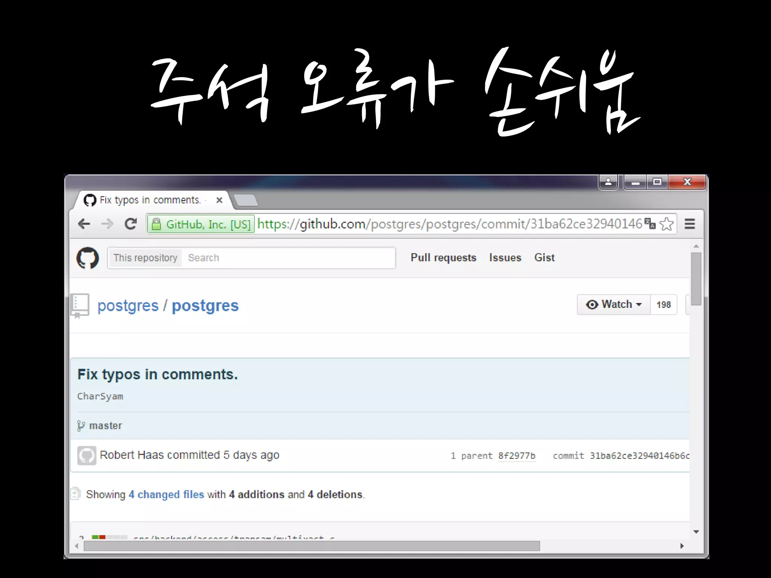The height and width of the screenshot is (578, 771).
Task: Close the Chrome window
Action: tap(687, 182)
